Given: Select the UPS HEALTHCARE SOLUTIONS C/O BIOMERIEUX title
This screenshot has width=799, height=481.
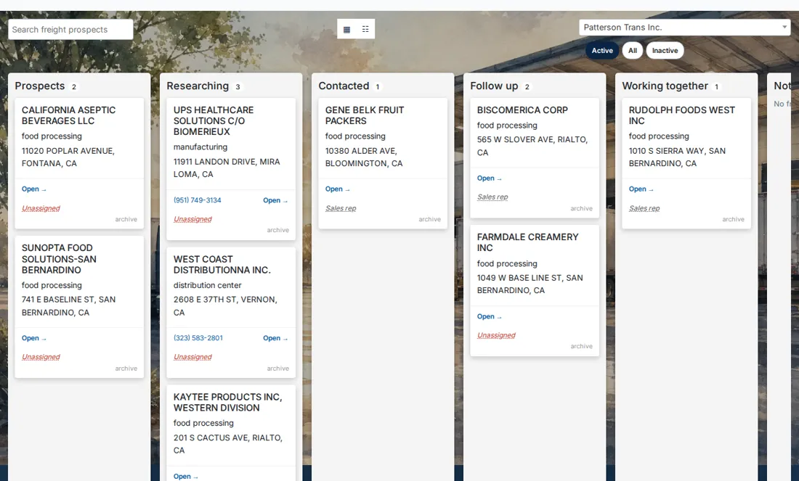Looking at the screenshot, I should click(213, 120).
